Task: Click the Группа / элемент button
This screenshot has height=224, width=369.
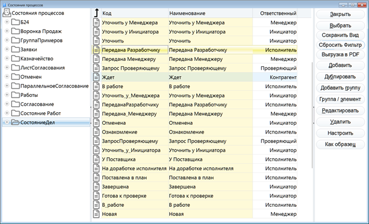Action: [340, 99]
